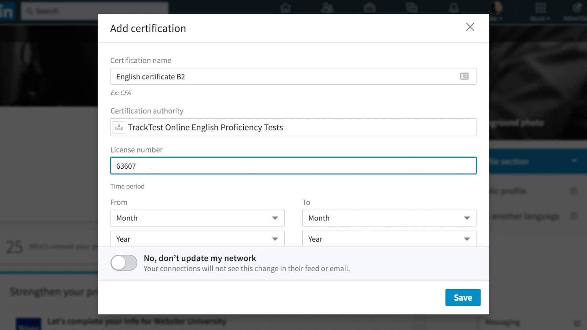The width and height of the screenshot is (587, 330).
Task: Open the From Month dropdown
Action: click(x=197, y=218)
